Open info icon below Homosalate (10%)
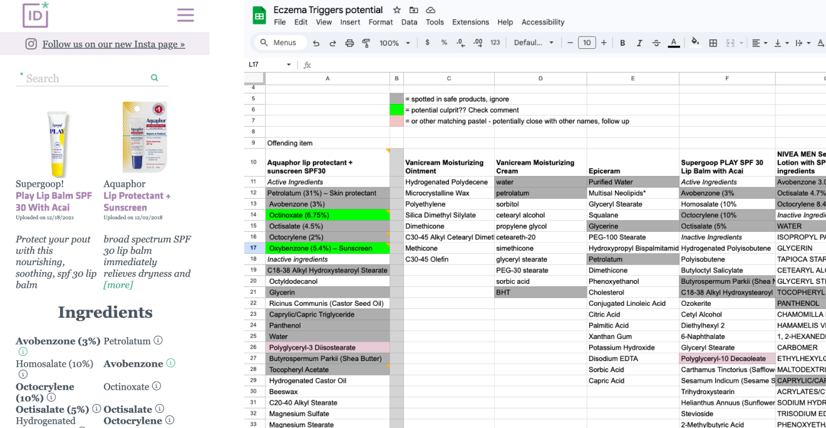Screen dimensions: 826x428 [23, 374]
